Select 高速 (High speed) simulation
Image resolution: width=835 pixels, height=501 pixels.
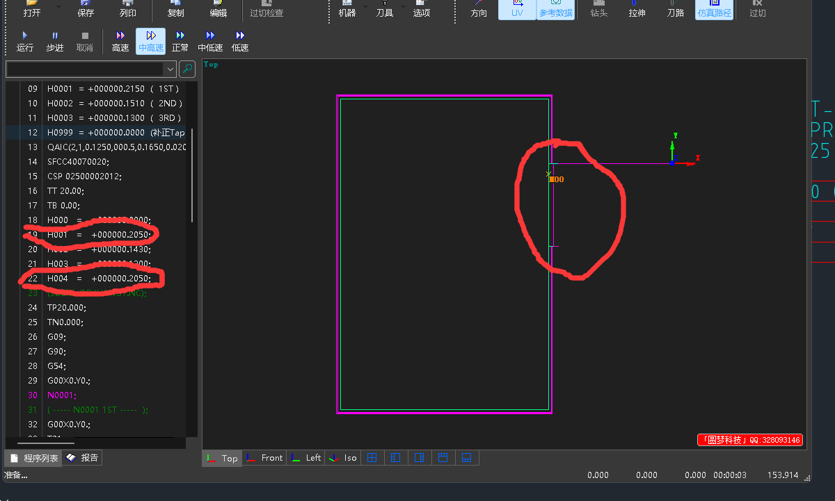point(120,42)
